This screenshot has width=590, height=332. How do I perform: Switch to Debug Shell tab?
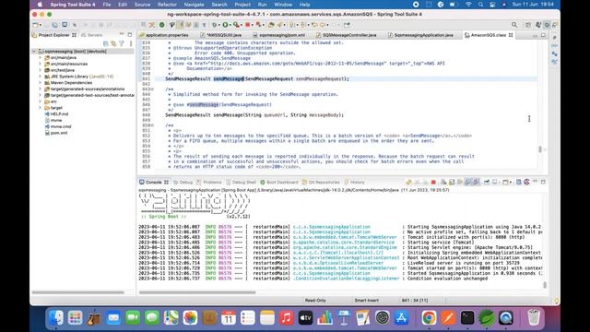(x=241, y=183)
